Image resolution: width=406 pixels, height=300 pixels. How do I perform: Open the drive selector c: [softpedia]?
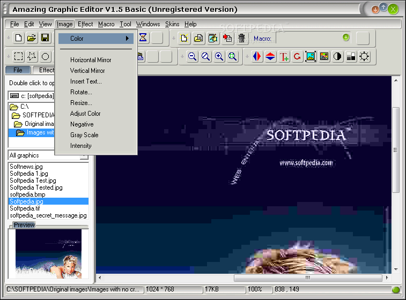point(32,96)
